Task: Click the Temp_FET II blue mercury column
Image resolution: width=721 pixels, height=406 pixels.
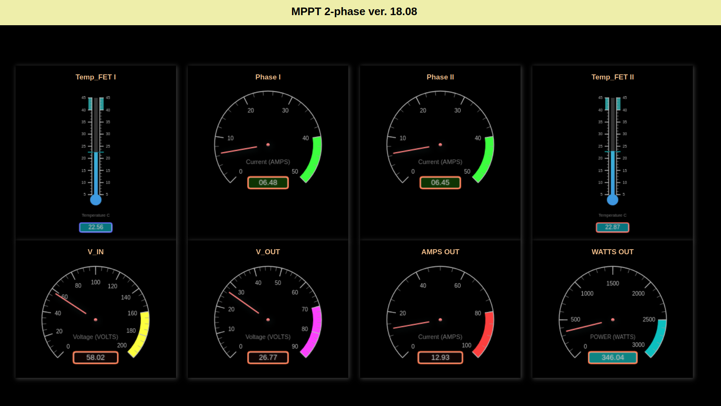Action: 613,173
